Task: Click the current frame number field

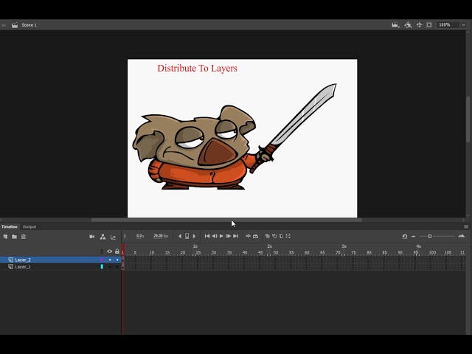Action: 125,236
